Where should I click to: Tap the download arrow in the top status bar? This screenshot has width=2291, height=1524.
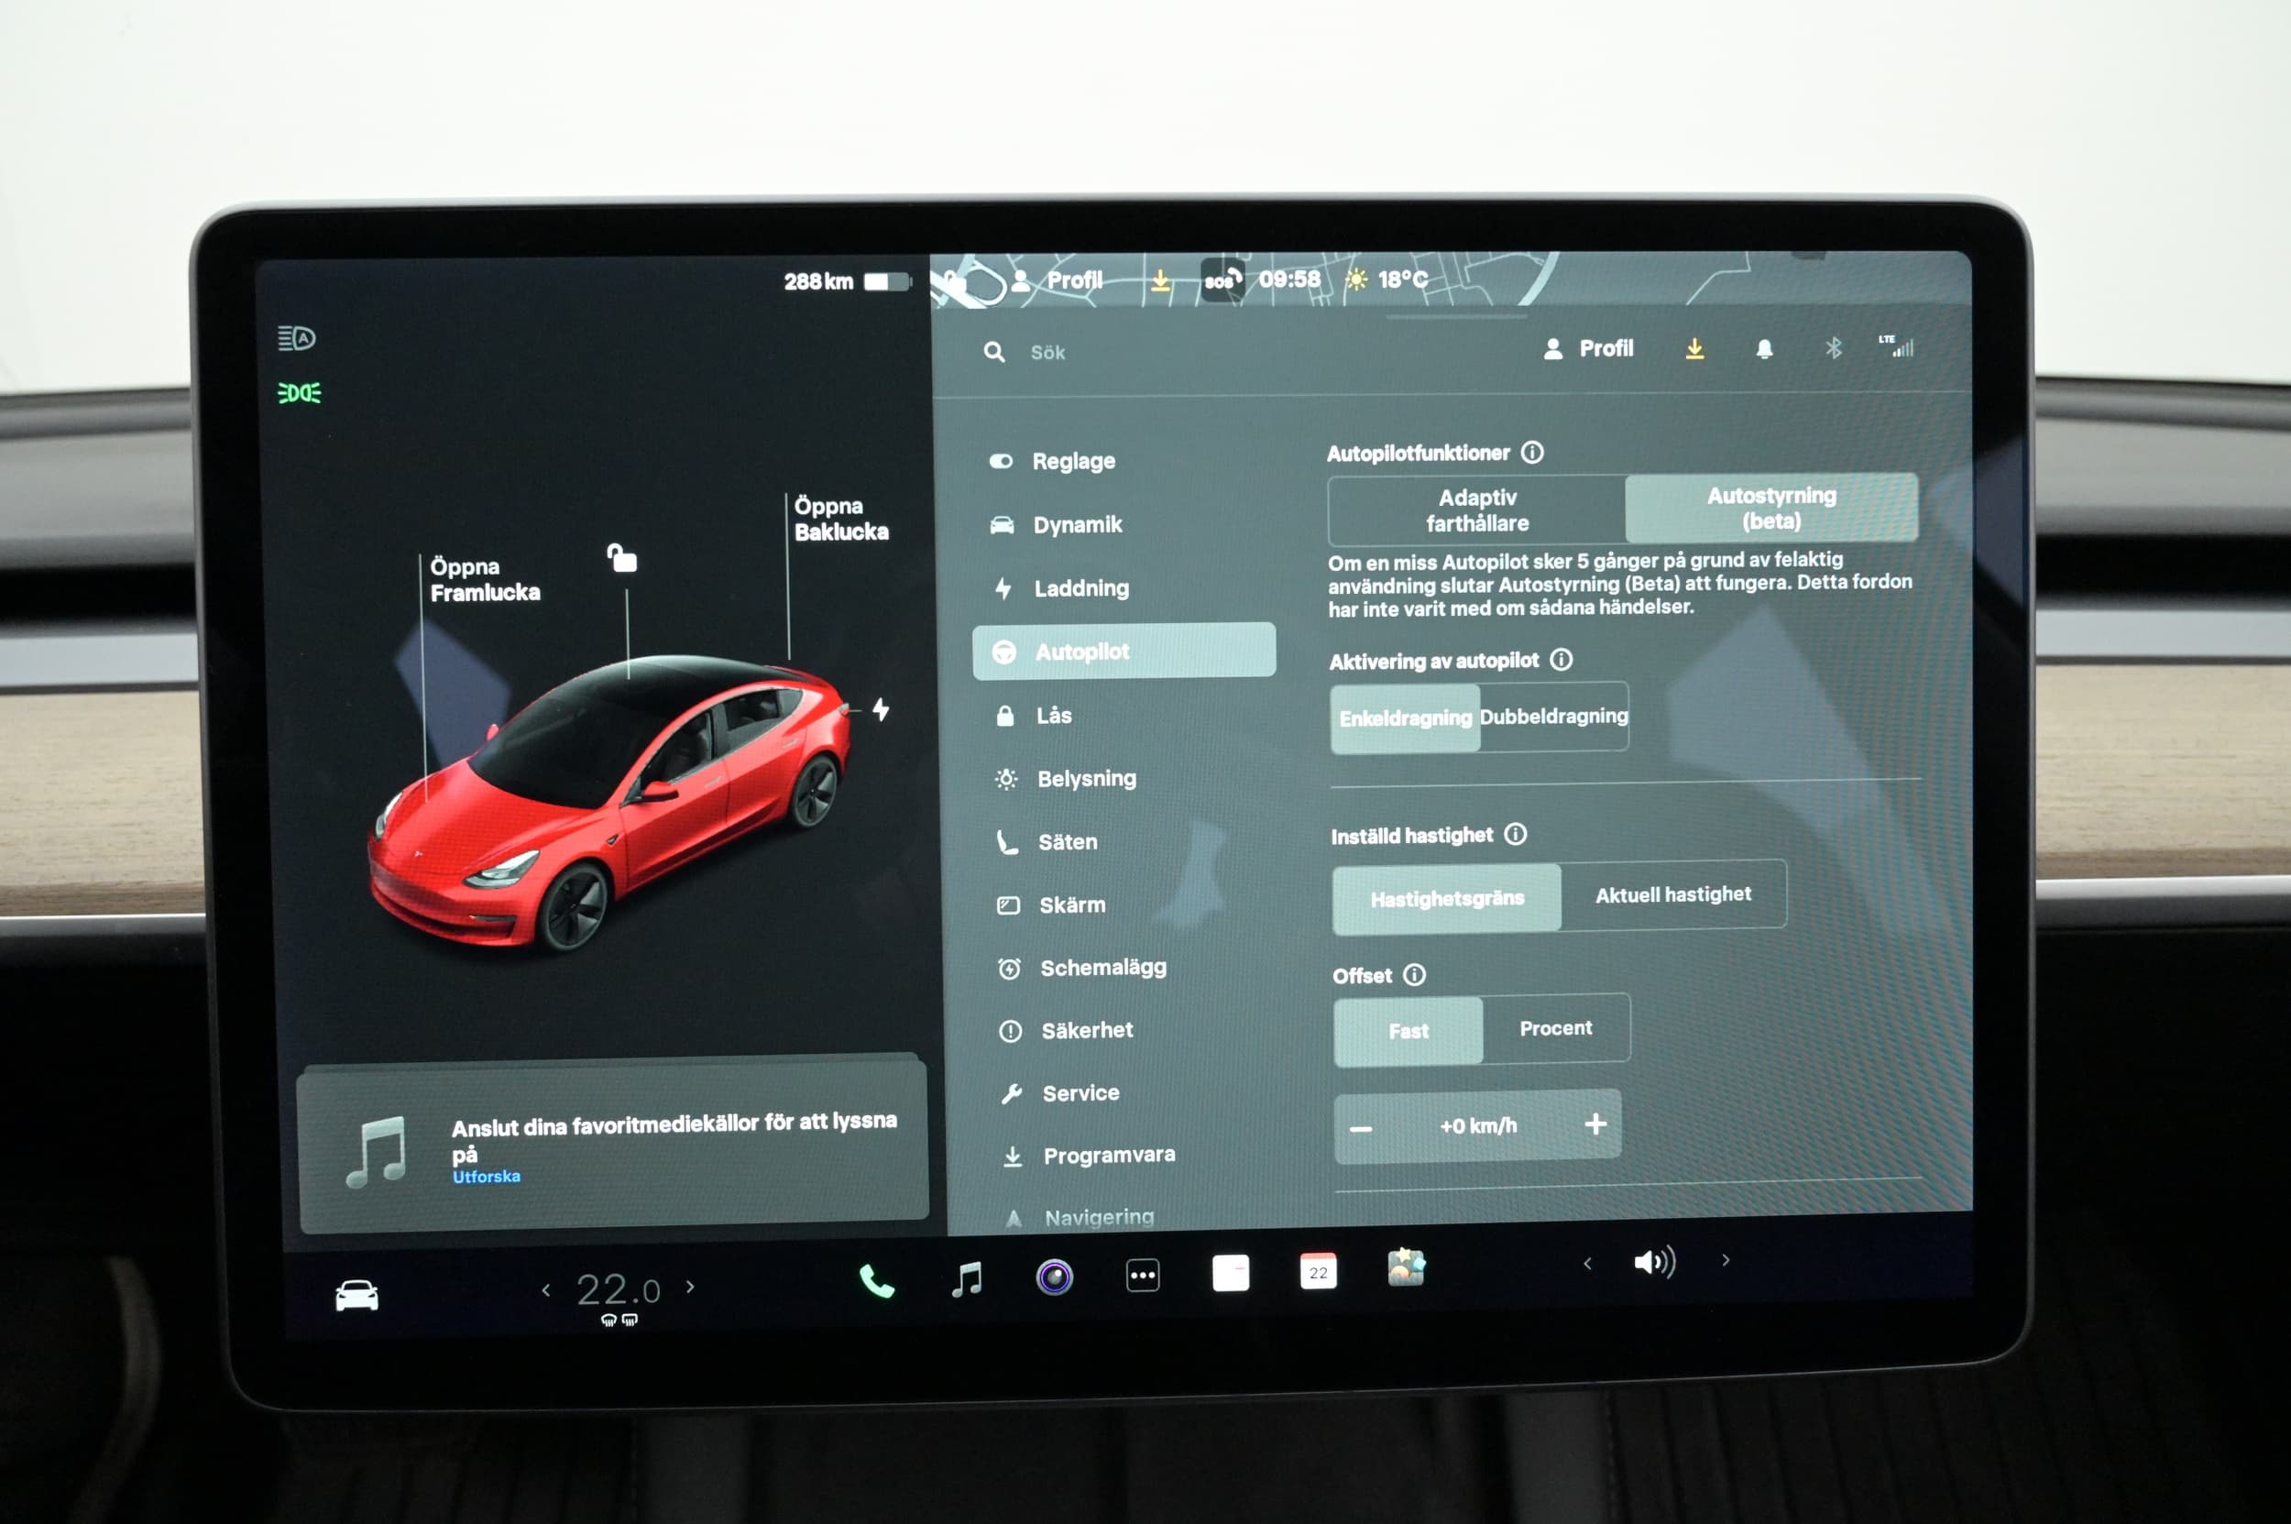[1160, 281]
